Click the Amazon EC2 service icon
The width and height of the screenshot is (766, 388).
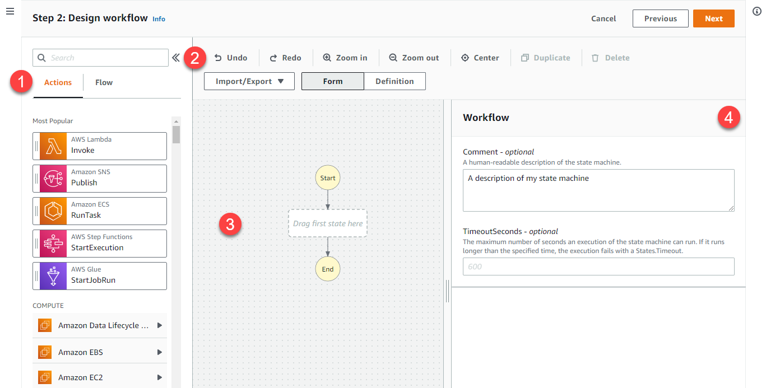[45, 377]
